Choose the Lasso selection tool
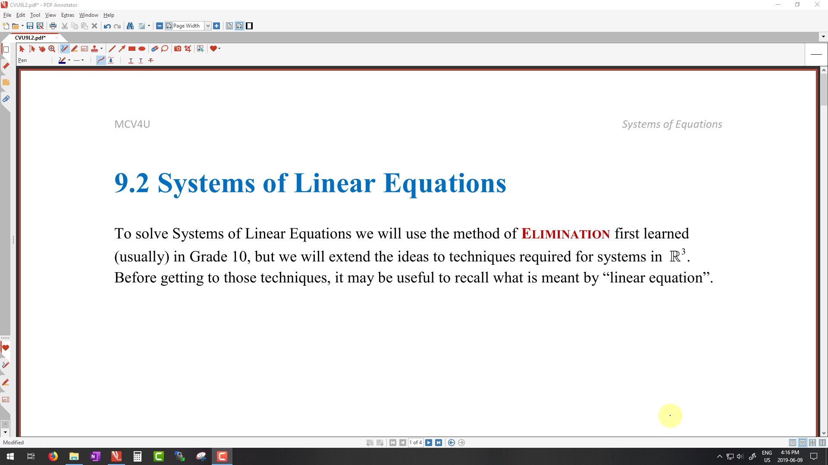The image size is (828, 465). coord(165,49)
